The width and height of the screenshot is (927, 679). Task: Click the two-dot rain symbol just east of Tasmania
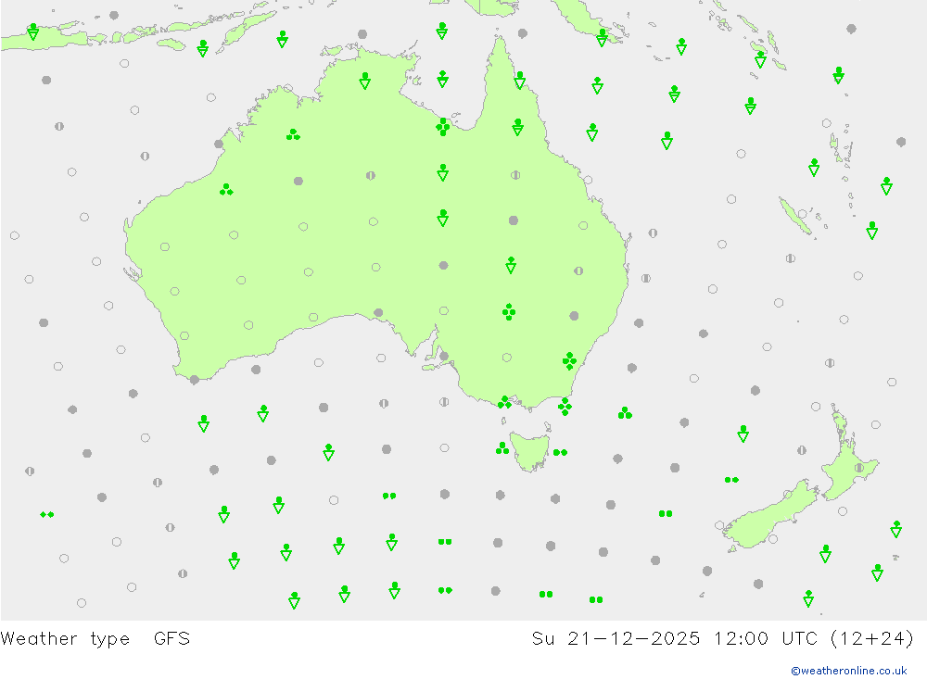click(560, 453)
